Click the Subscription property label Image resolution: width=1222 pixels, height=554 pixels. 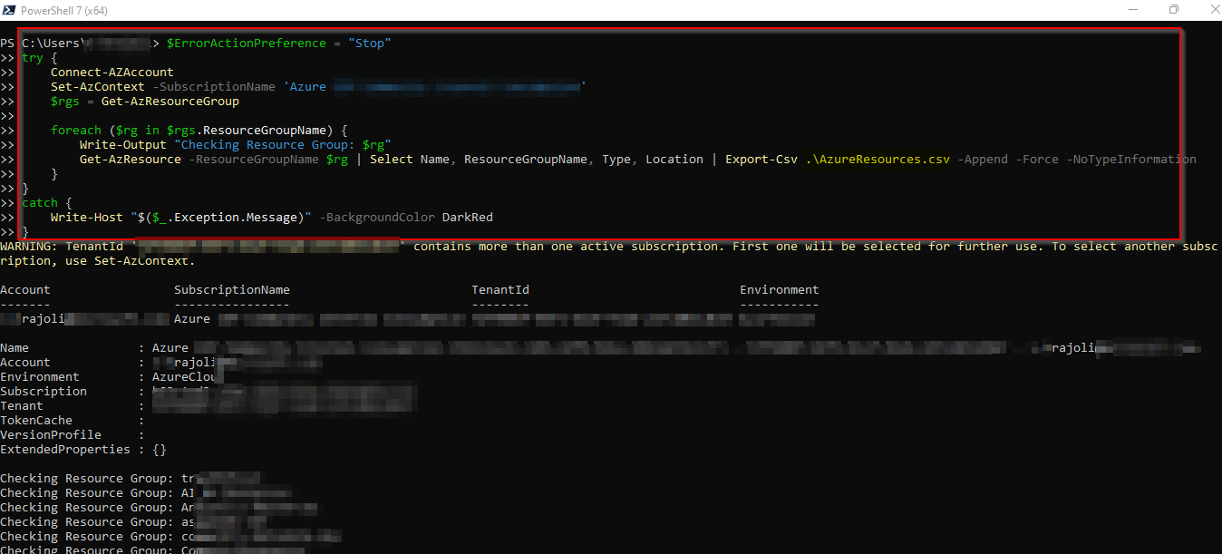(44, 392)
